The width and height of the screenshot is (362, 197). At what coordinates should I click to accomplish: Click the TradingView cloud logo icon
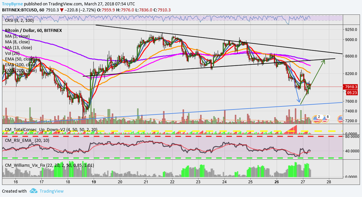33,191
